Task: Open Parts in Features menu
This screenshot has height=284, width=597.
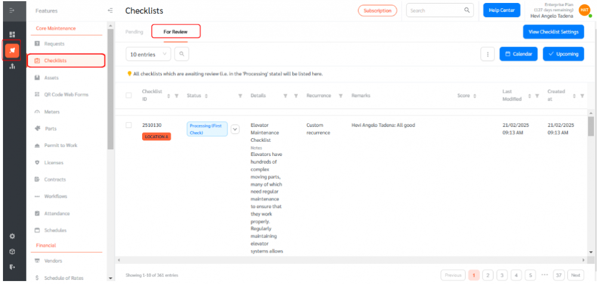Action: pos(50,129)
